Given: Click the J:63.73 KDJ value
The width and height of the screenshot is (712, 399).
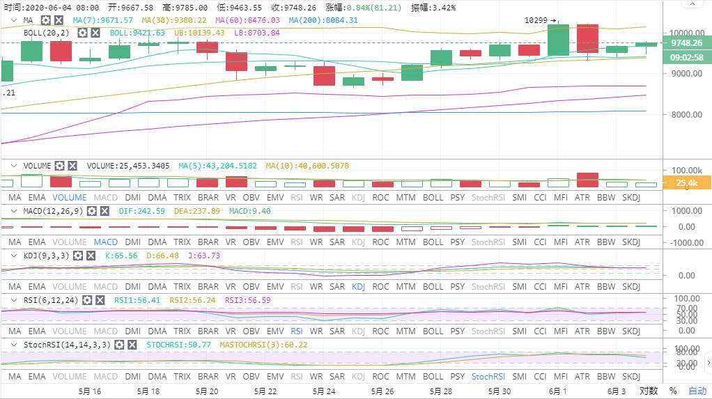Looking at the screenshot, I should coord(204,256).
